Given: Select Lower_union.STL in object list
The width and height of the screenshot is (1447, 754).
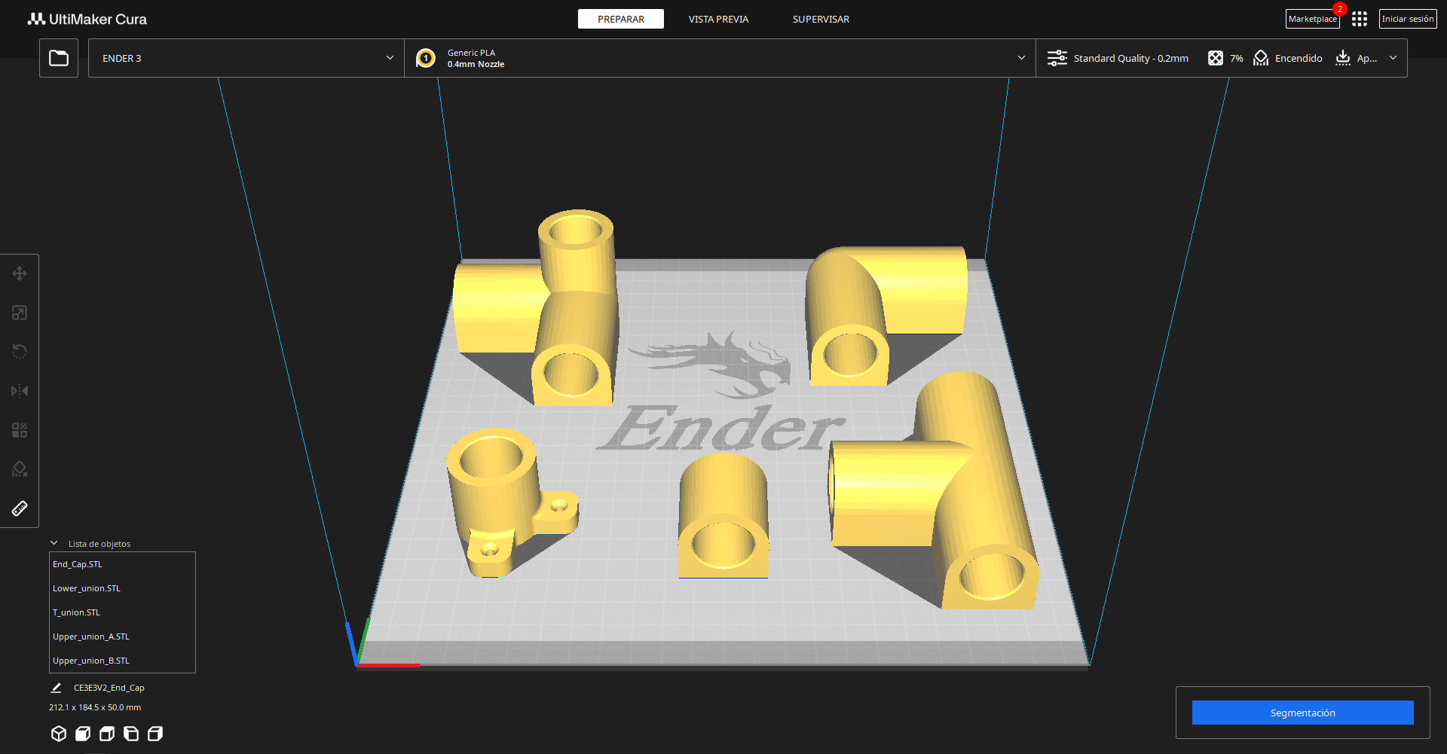Looking at the screenshot, I should coord(122,588).
